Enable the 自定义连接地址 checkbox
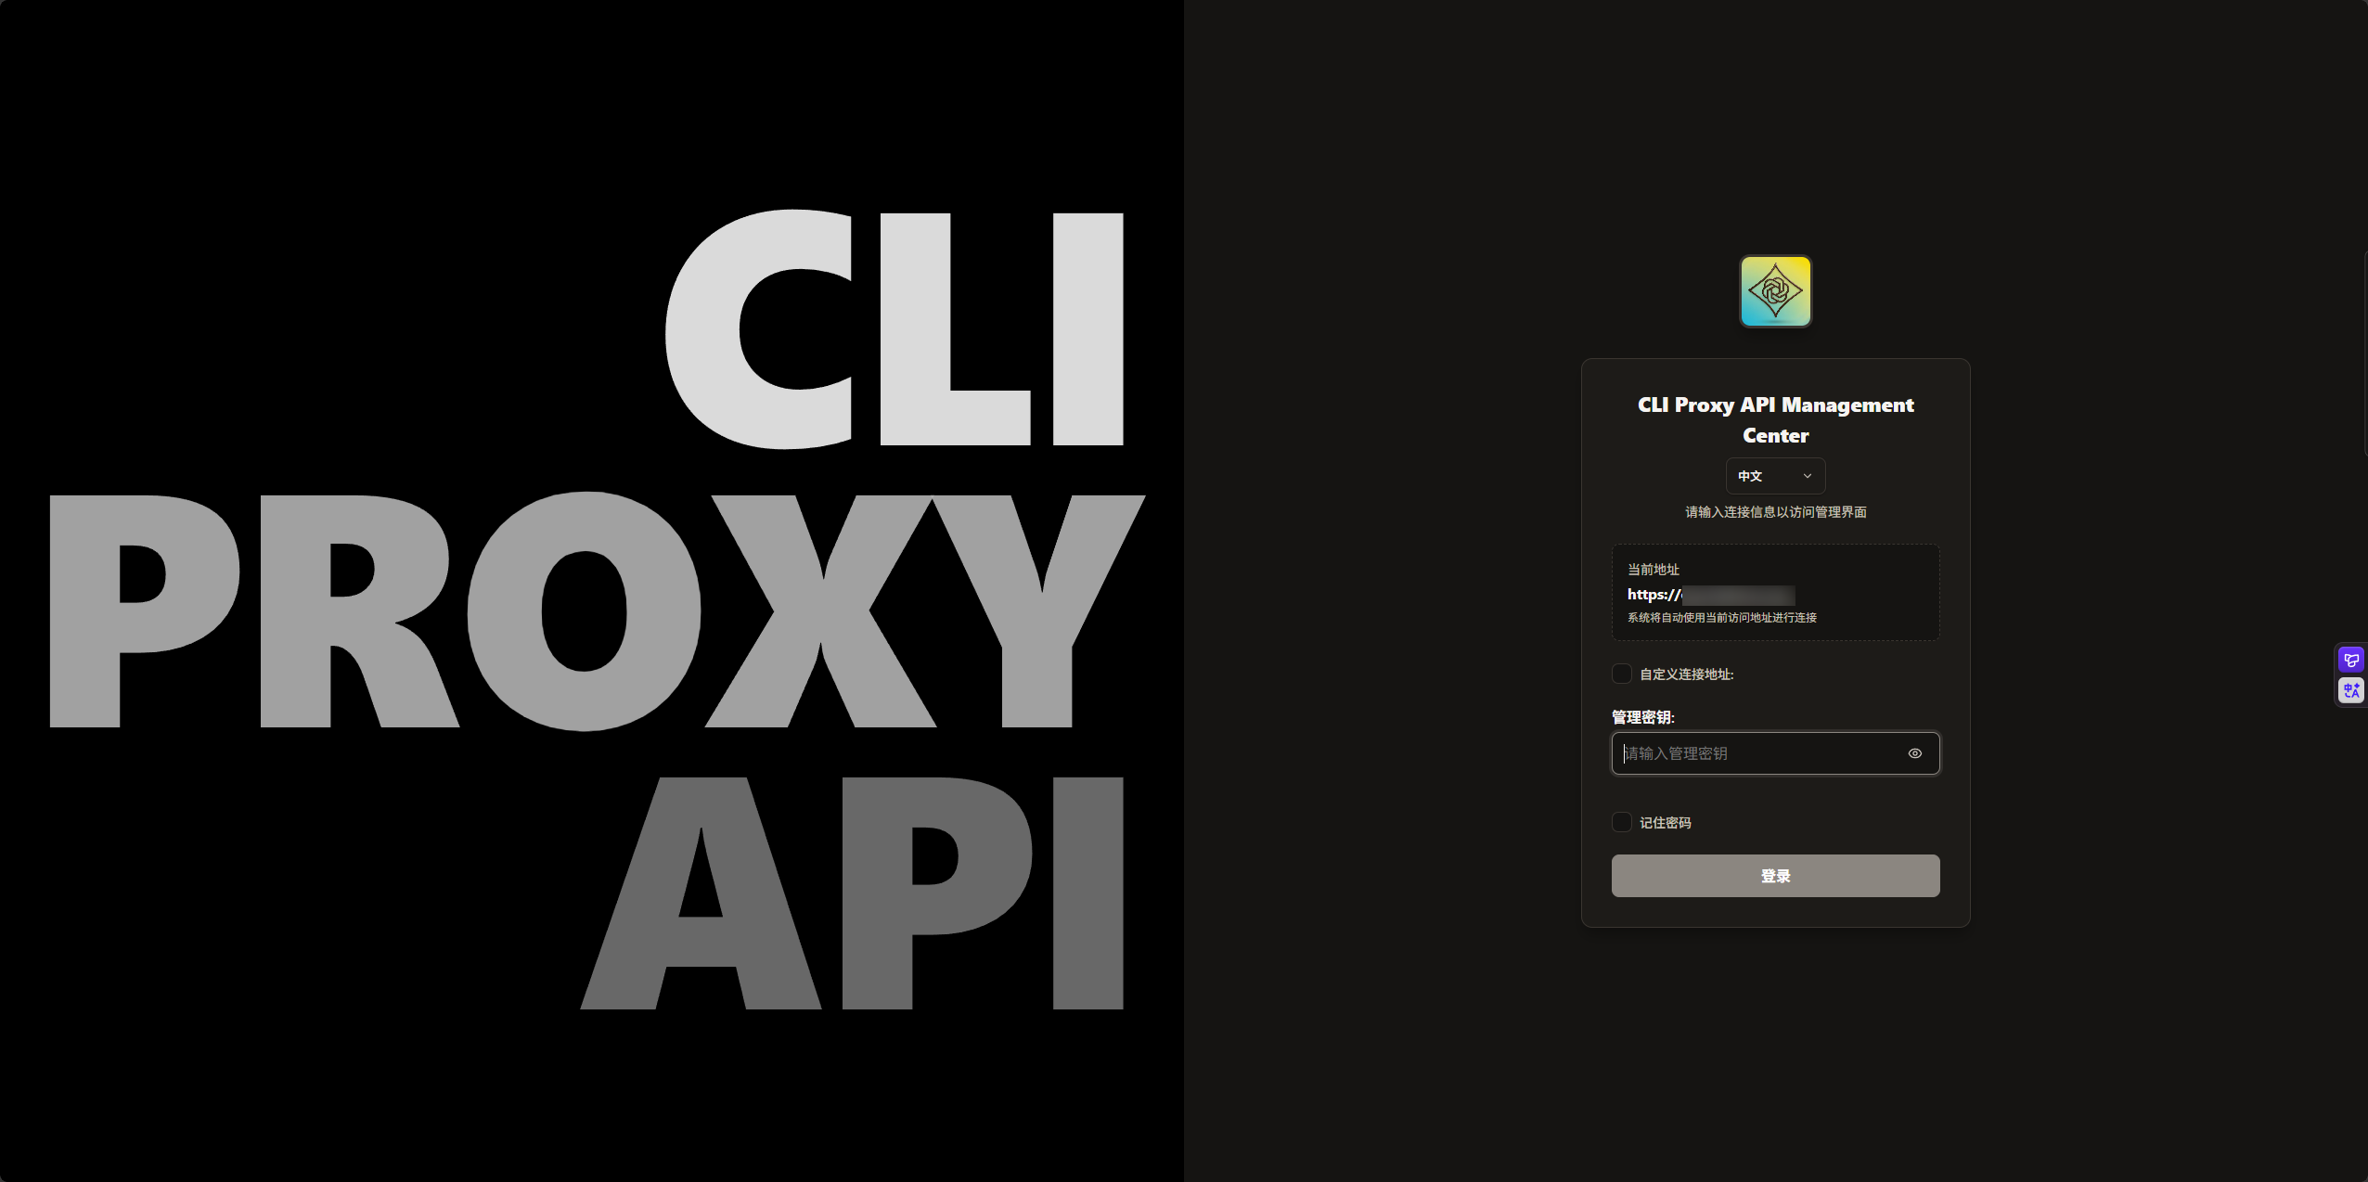Viewport: 2368px width, 1182px height. (x=1622, y=674)
